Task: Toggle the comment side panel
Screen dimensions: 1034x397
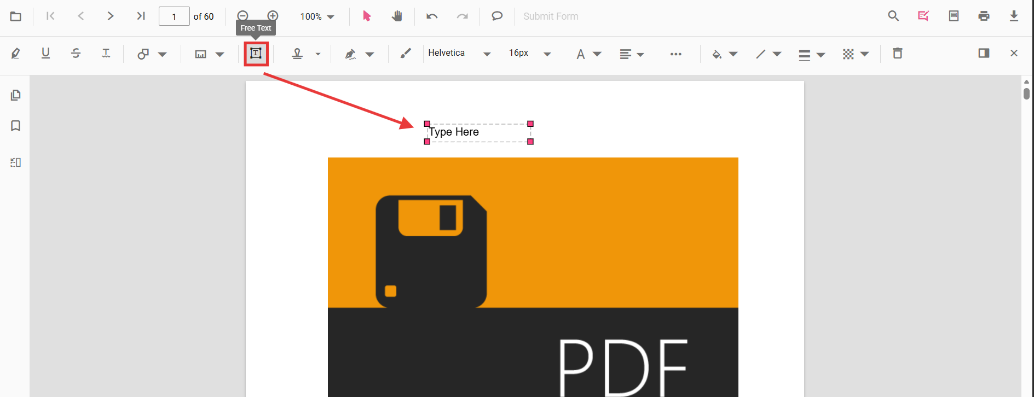Action: [984, 54]
